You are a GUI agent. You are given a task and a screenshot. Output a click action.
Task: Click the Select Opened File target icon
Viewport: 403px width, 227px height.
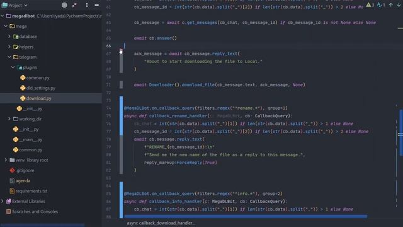click(x=64, y=5)
